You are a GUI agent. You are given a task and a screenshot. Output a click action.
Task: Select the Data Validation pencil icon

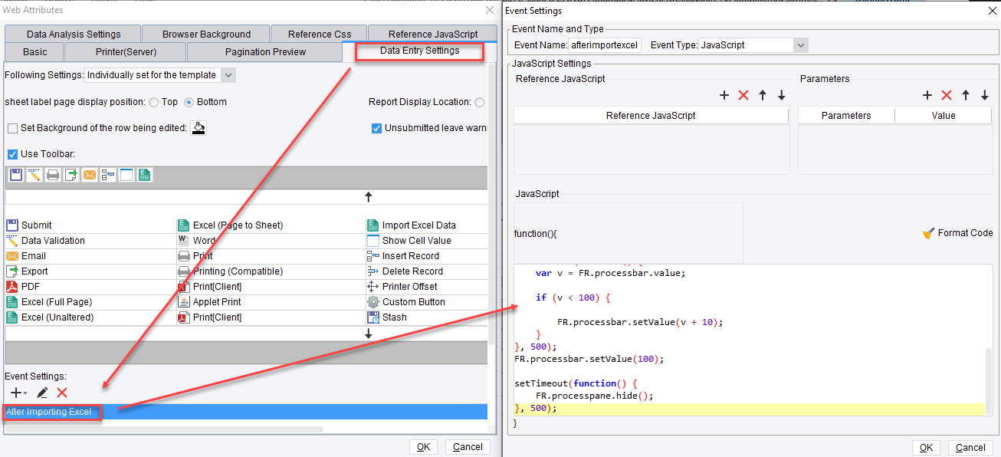click(34, 174)
